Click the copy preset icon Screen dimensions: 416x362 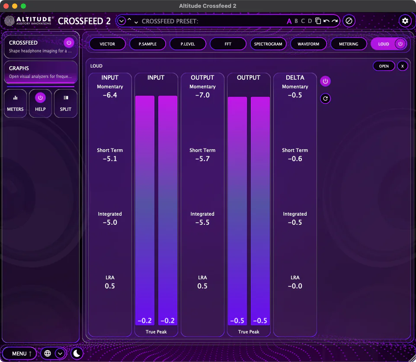point(318,21)
